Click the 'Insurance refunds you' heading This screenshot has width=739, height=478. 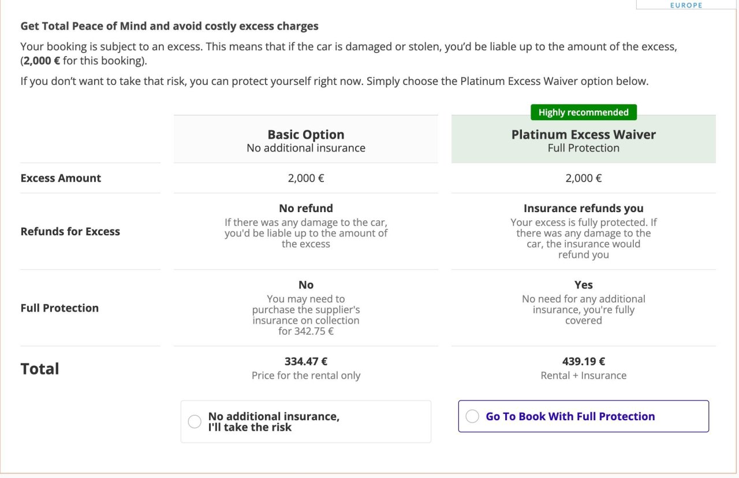click(583, 208)
